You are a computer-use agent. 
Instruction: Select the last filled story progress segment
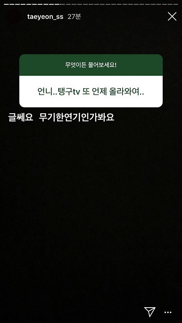[x=57, y=4]
